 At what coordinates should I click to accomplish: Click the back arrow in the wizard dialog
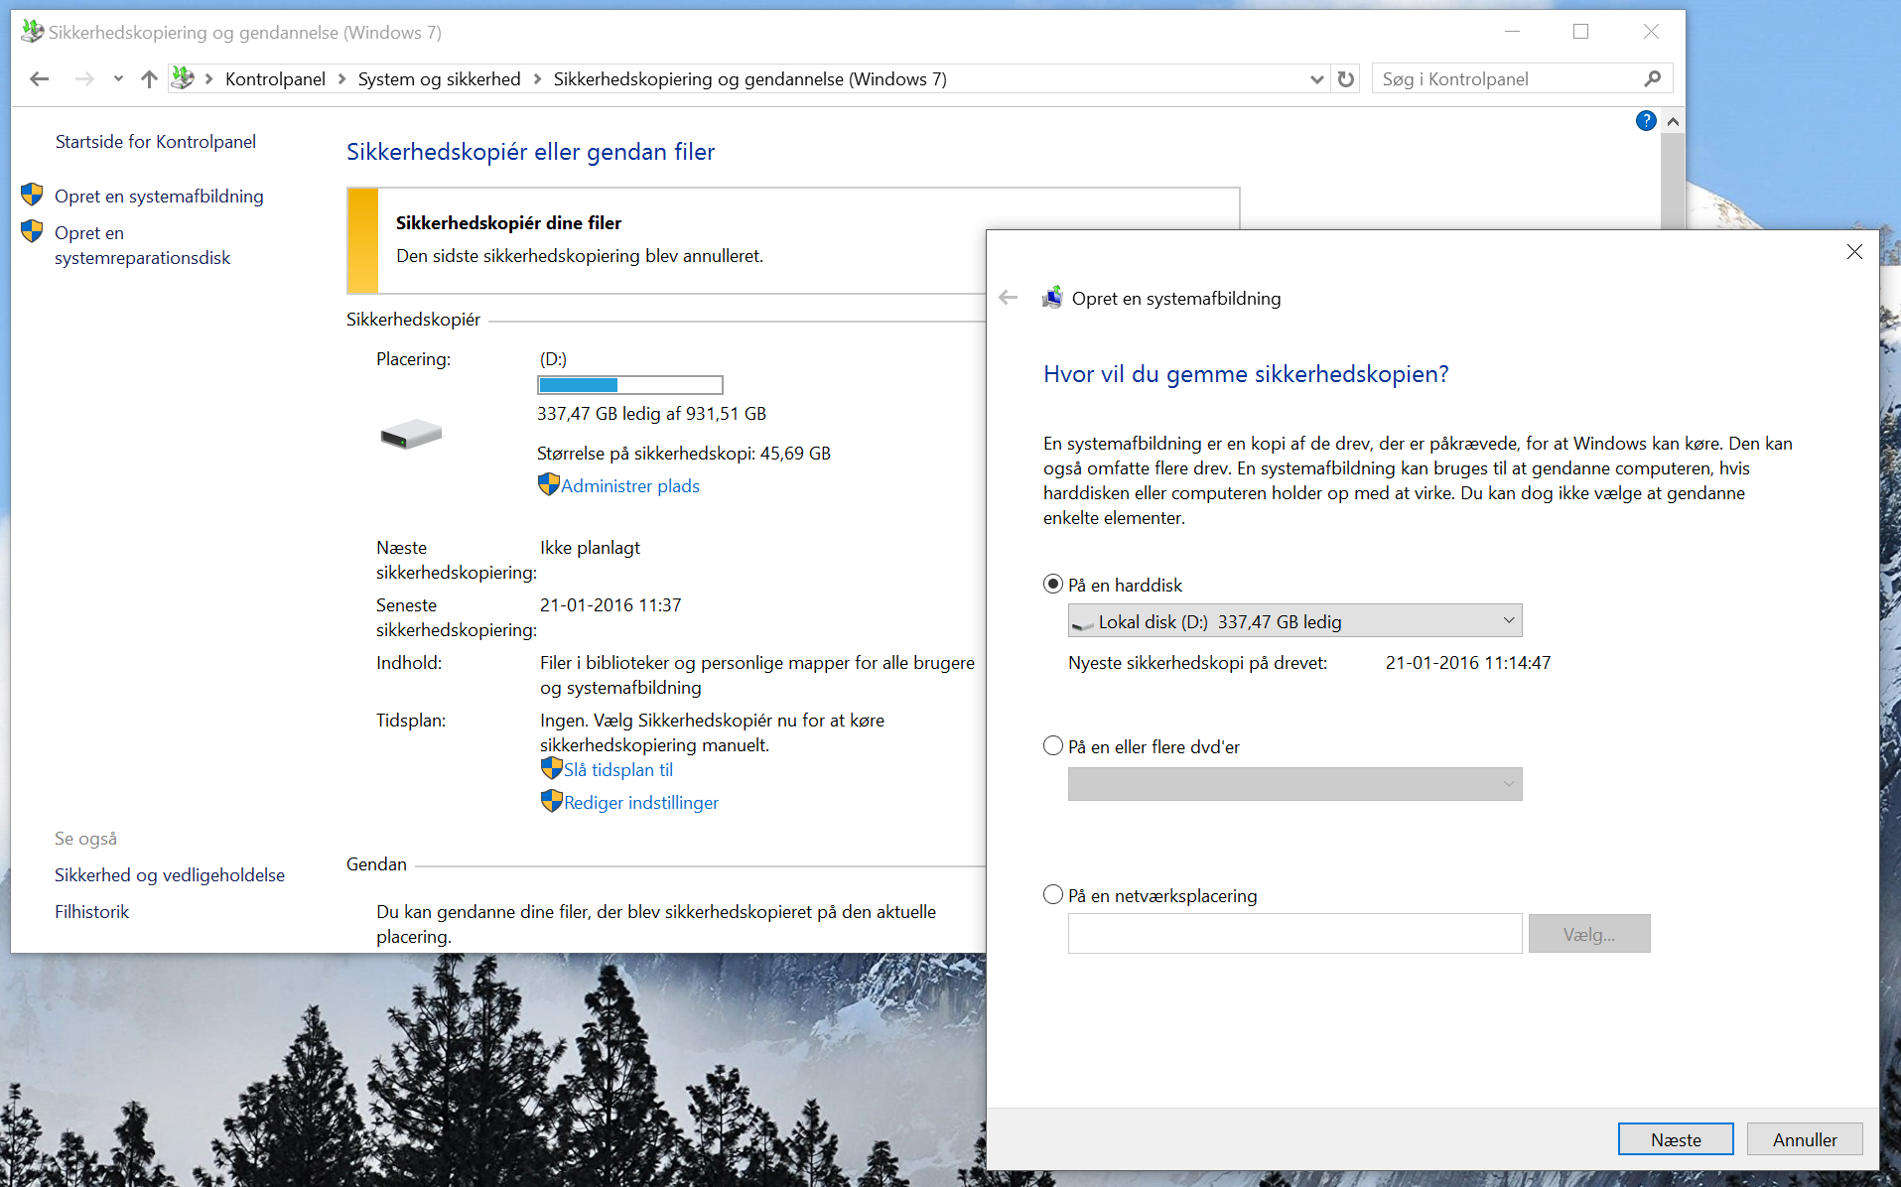[x=1009, y=298]
